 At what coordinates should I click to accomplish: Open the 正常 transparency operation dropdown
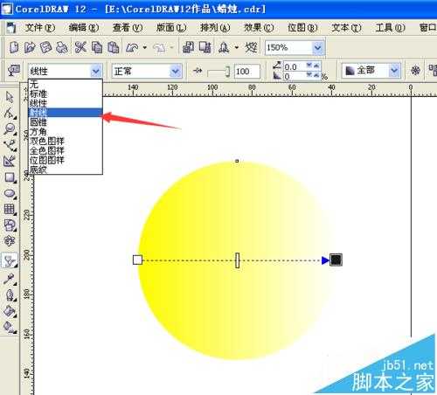click(147, 71)
